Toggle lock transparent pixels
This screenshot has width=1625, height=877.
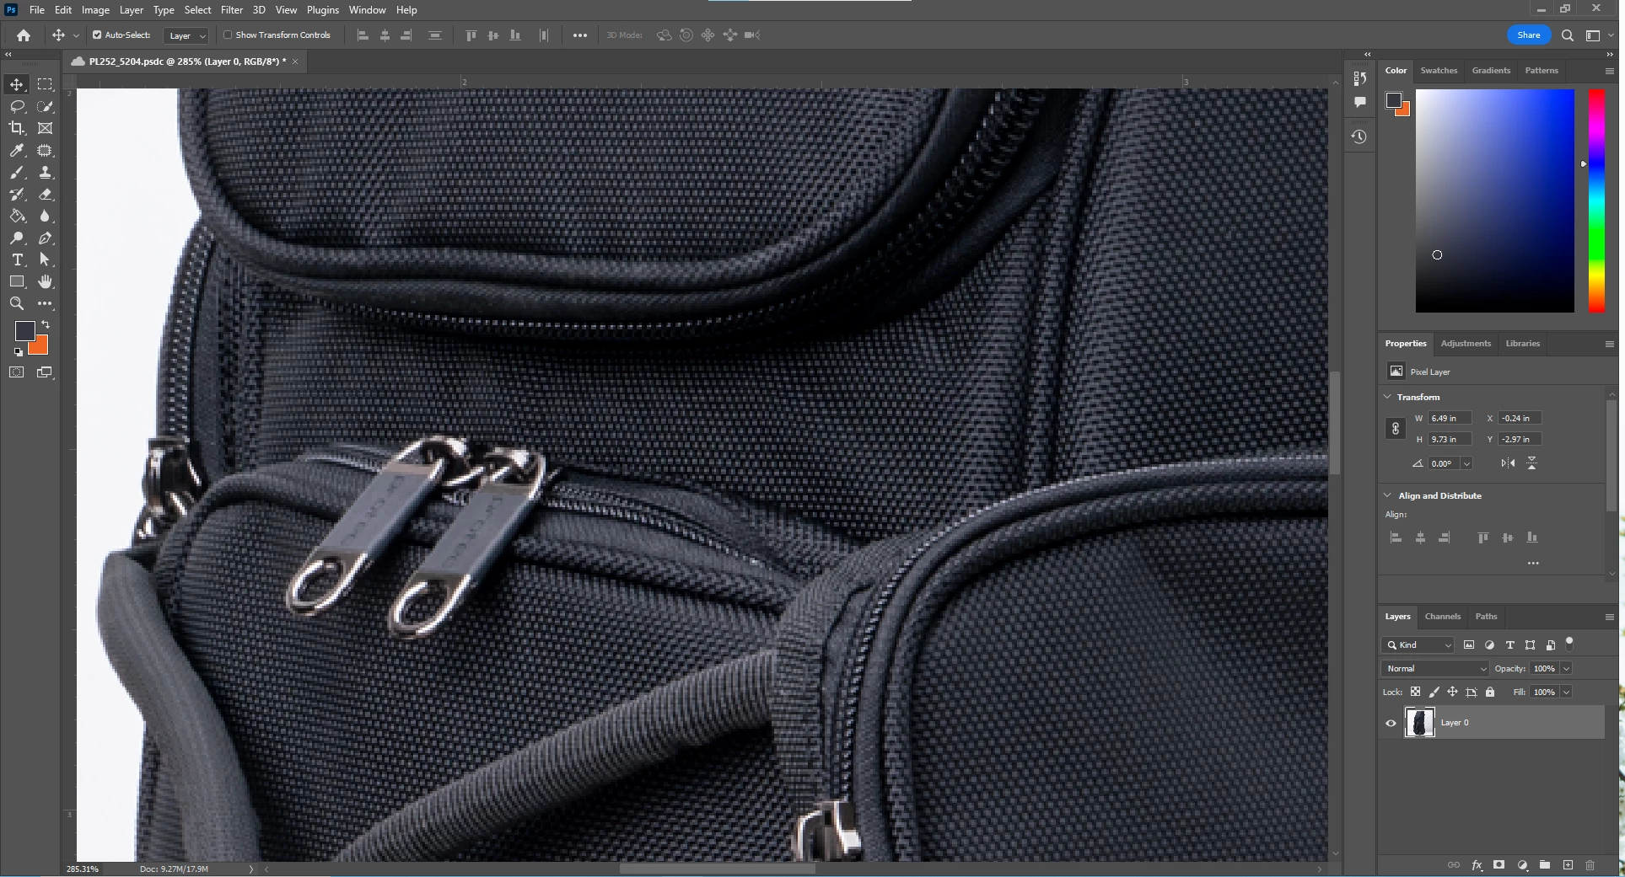click(1415, 692)
